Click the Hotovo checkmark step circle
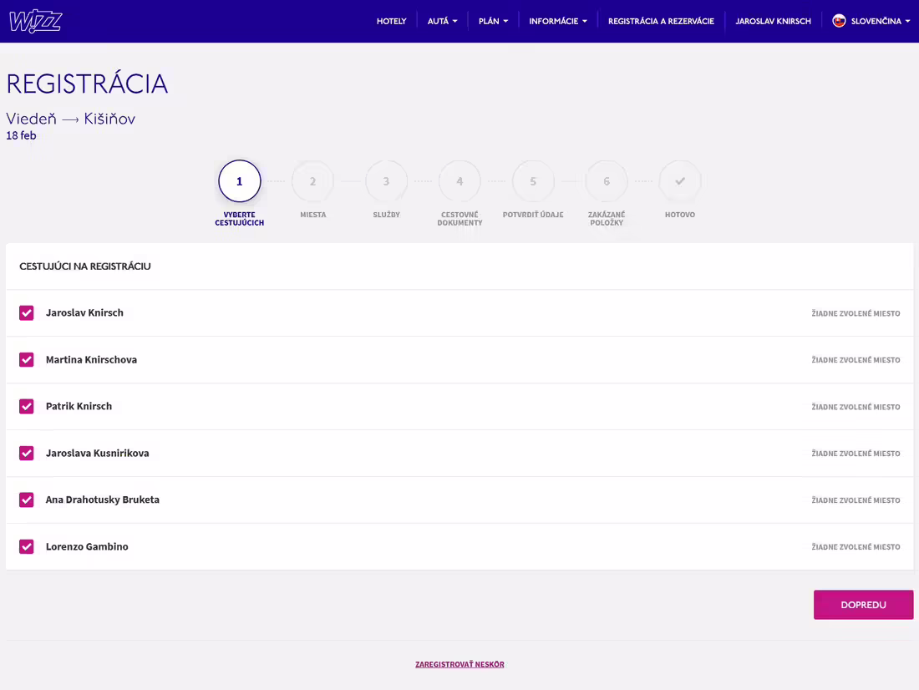 (x=680, y=181)
